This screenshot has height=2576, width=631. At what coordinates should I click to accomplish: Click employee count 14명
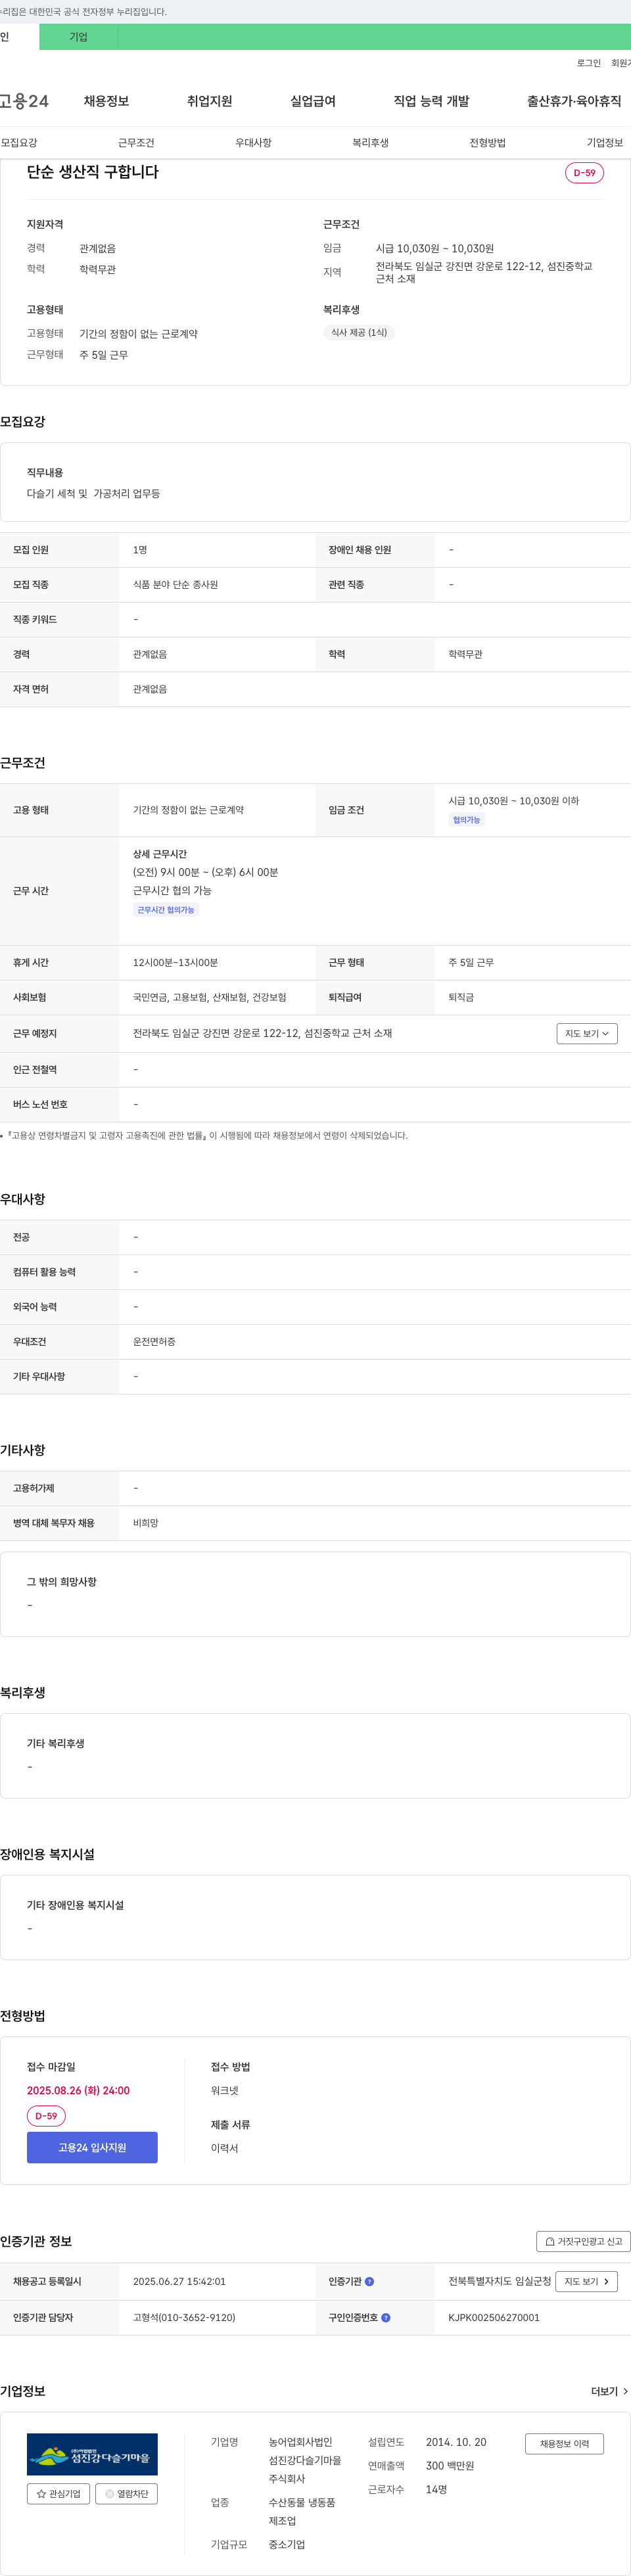point(436,2489)
